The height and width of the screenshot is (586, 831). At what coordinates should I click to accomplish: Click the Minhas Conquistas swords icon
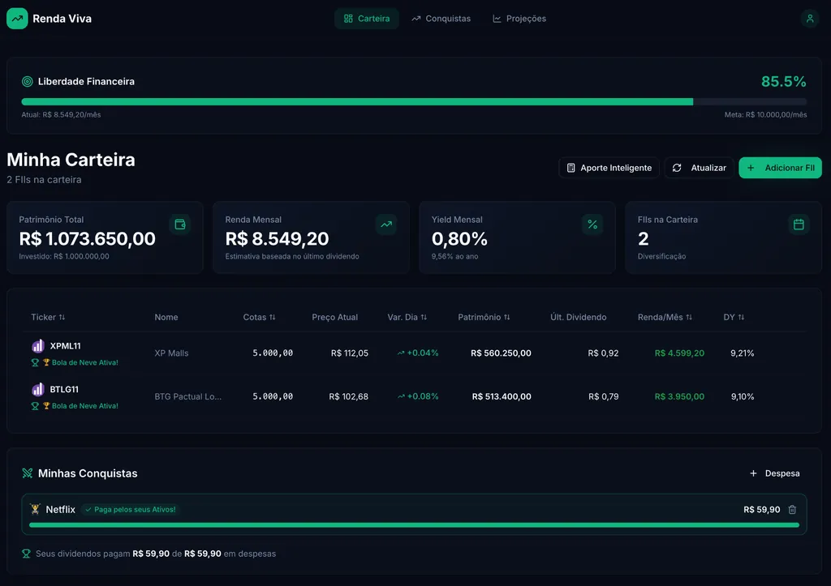(27, 473)
